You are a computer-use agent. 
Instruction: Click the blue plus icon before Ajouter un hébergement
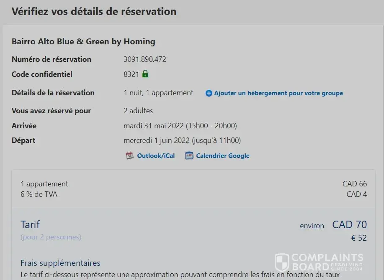click(x=209, y=93)
